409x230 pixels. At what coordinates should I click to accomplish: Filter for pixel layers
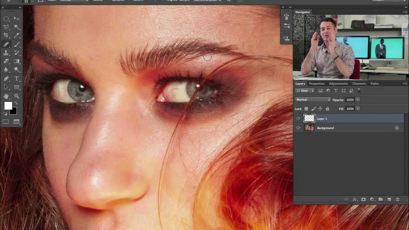[320, 91]
